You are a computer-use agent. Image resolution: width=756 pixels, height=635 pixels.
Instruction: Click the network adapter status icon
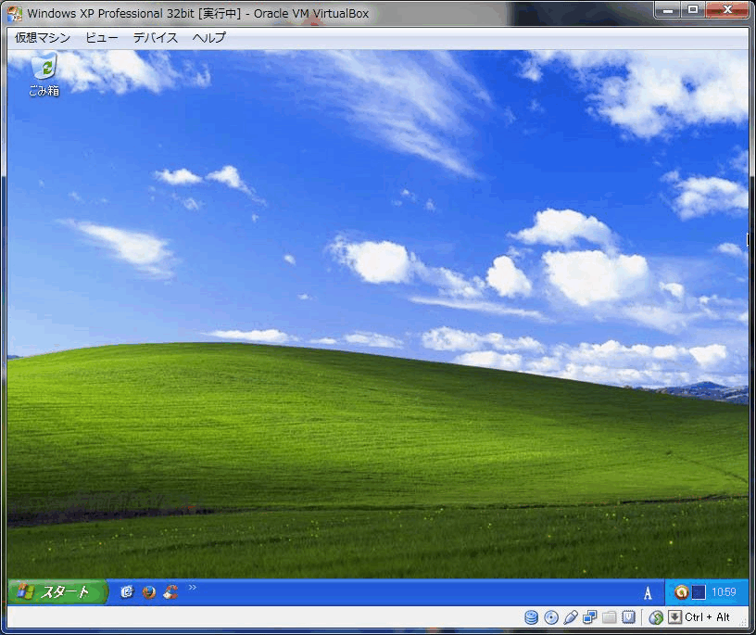tap(590, 617)
